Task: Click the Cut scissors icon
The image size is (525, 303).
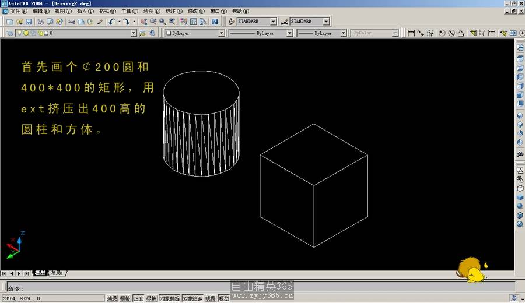Action: [x=71, y=22]
